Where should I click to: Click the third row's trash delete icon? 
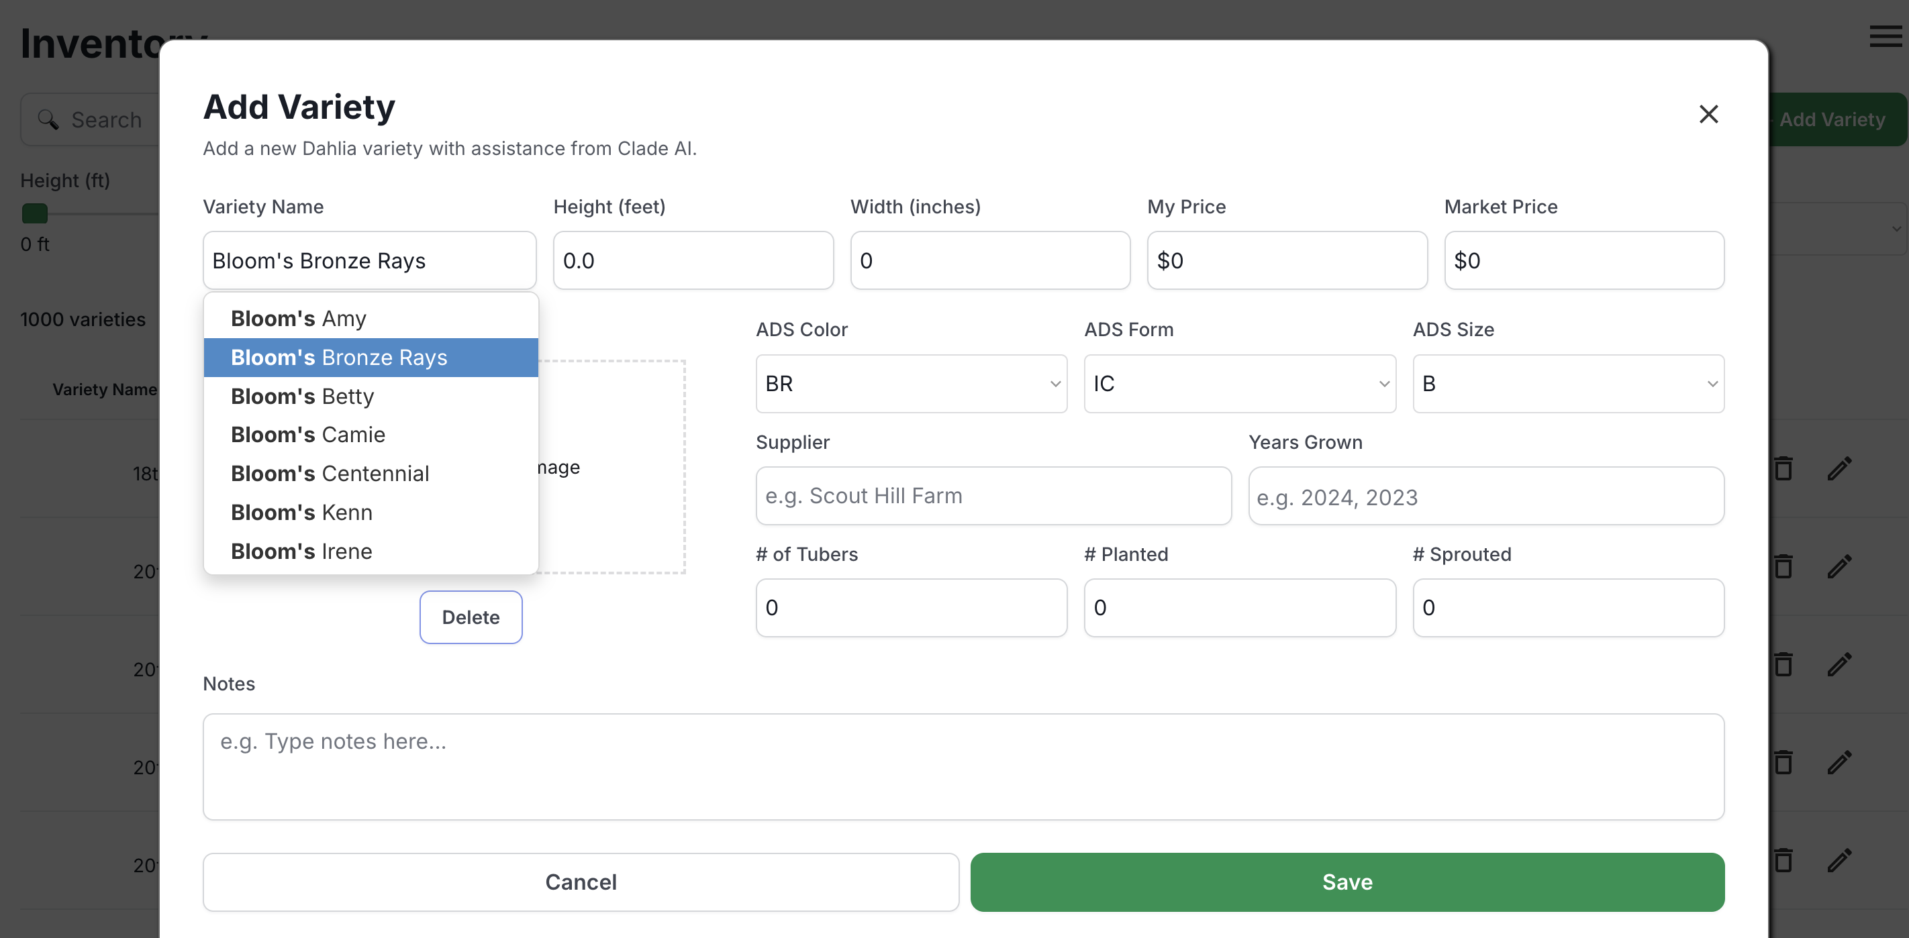click(x=1783, y=665)
